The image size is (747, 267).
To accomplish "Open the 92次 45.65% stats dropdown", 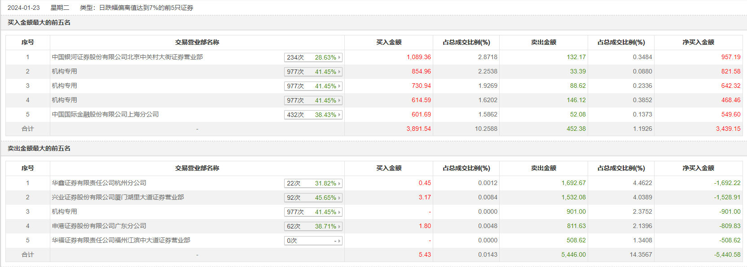I will tap(313, 198).
